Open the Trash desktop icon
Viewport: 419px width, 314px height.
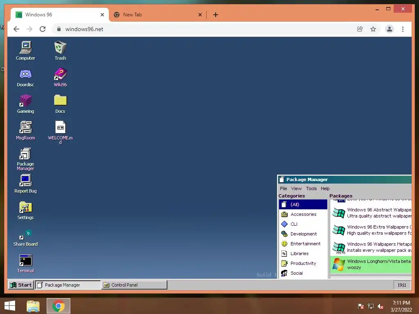coord(60,50)
